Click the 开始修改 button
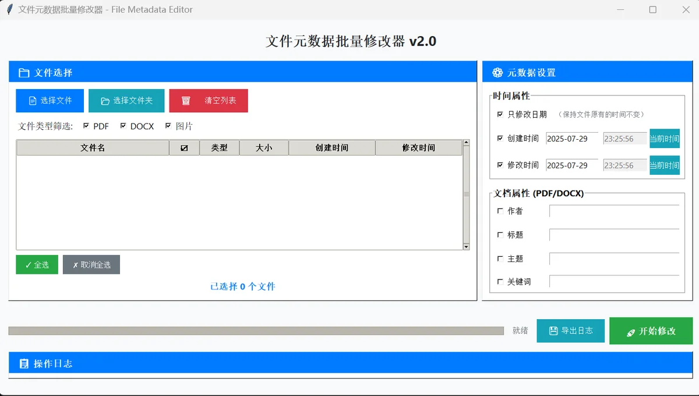Image resolution: width=699 pixels, height=396 pixels. point(651,331)
